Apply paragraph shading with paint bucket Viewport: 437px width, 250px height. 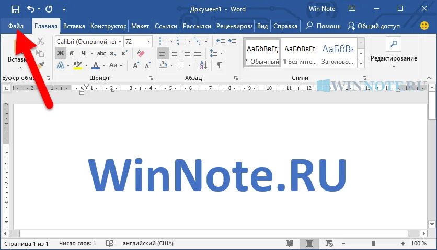pyautogui.click(x=163, y=65)
